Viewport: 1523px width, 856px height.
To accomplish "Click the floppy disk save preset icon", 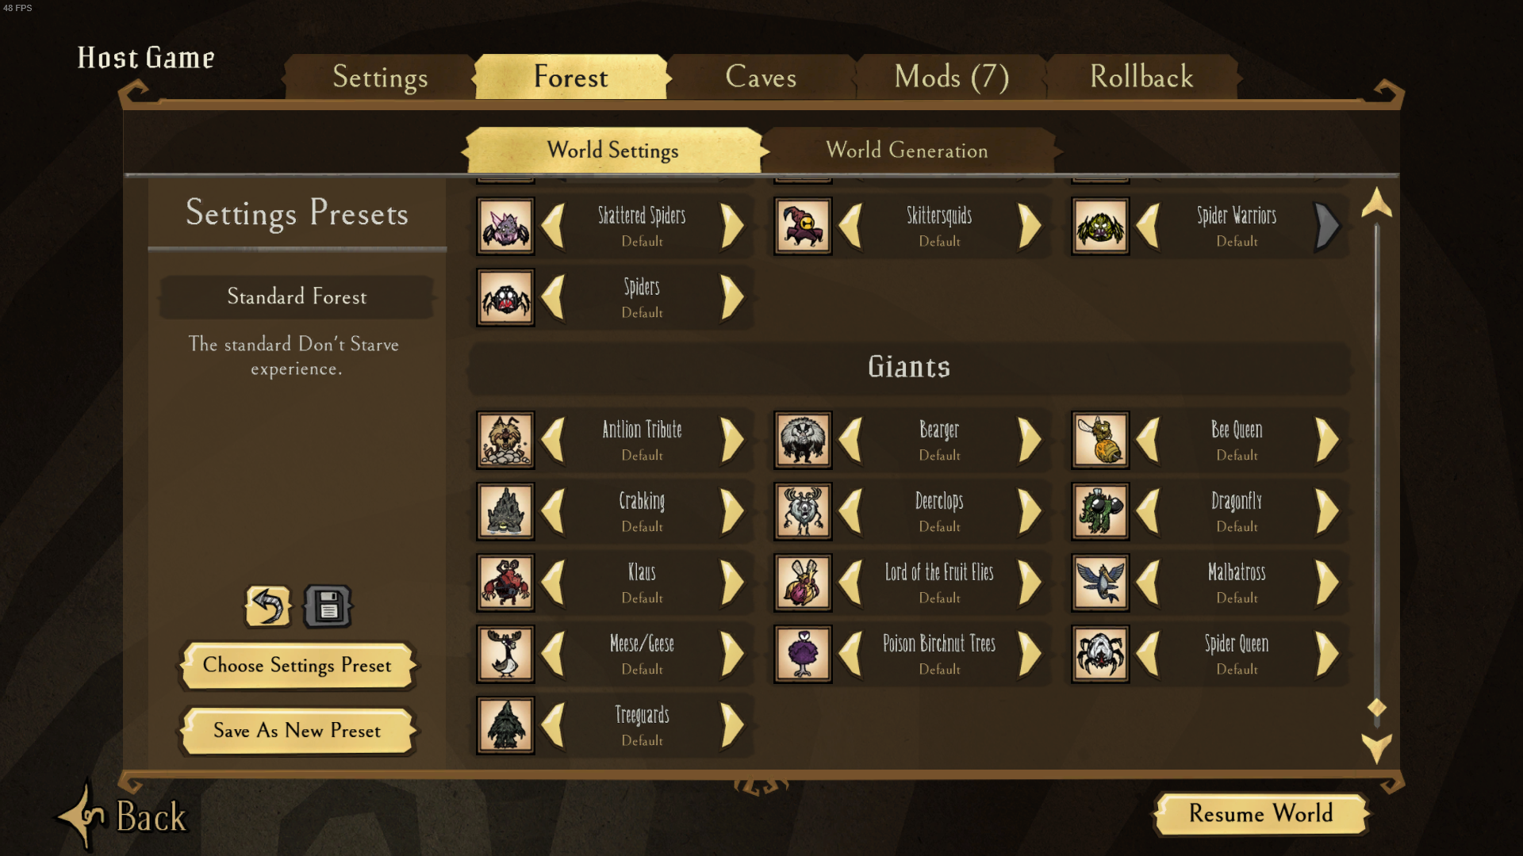I will click(x=328, y=606).
